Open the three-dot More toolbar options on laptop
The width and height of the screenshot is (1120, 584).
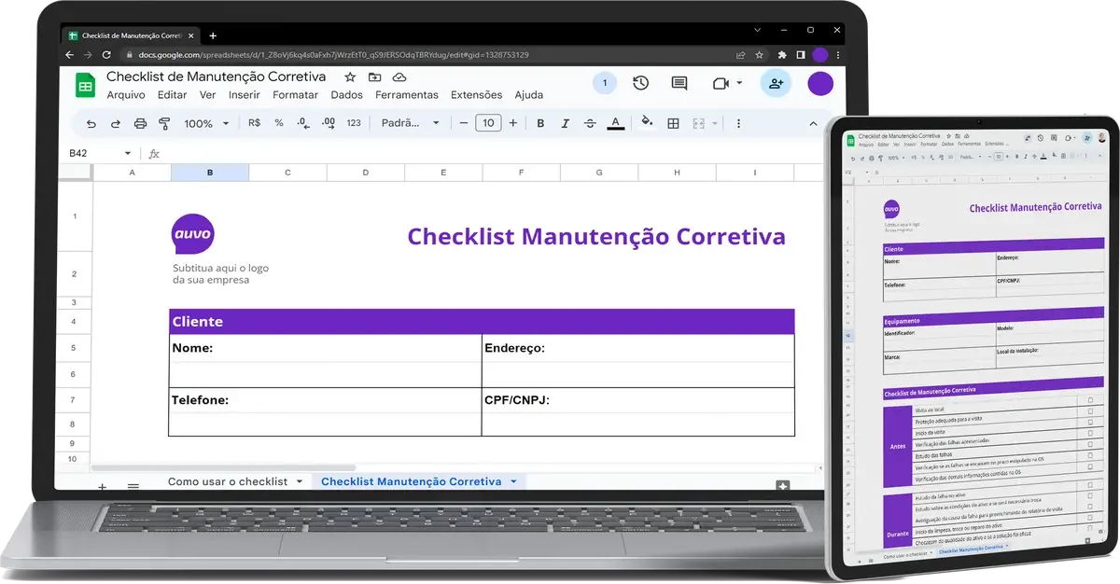pyautogui.click(x=738, y=123)
